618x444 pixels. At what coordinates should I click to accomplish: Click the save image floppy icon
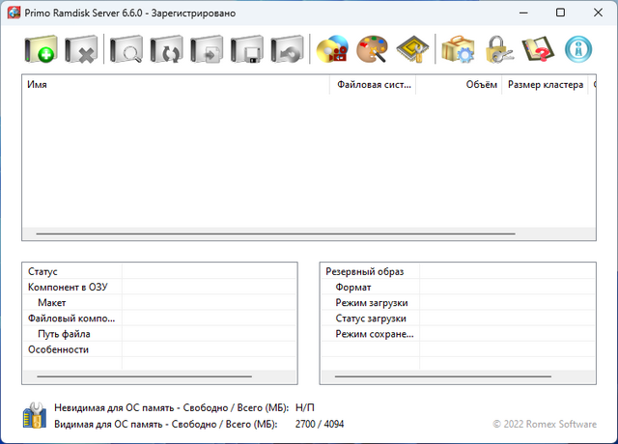coord(247,49)
